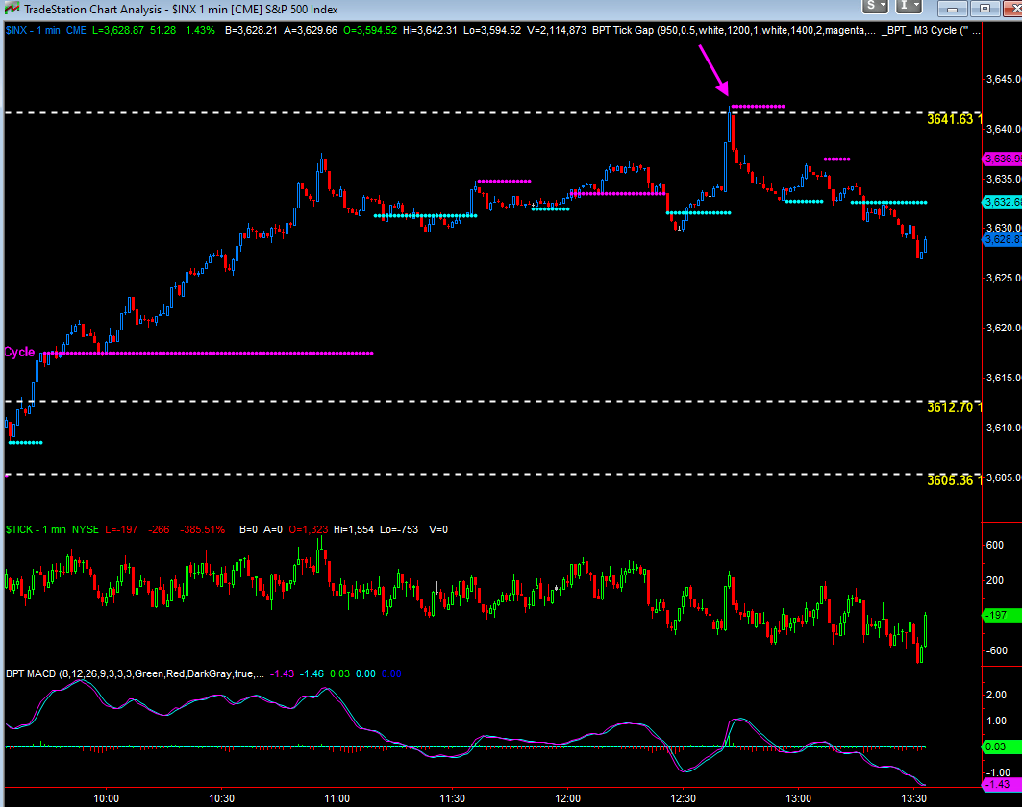
Task: Select the $INX - 1 min symbol label
Action: [33, 31]
